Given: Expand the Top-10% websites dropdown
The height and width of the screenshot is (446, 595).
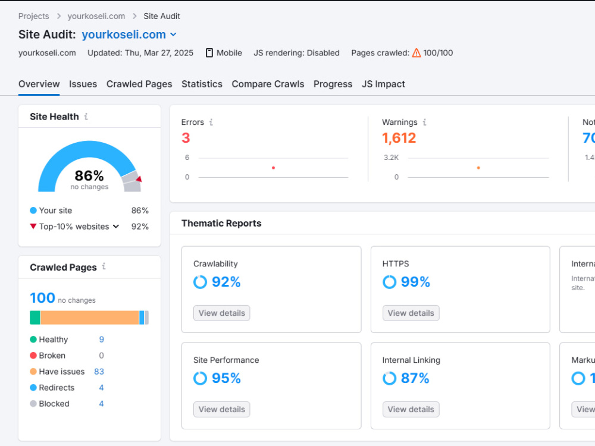Looking at the screenshot, I should [x=116, y=227].
